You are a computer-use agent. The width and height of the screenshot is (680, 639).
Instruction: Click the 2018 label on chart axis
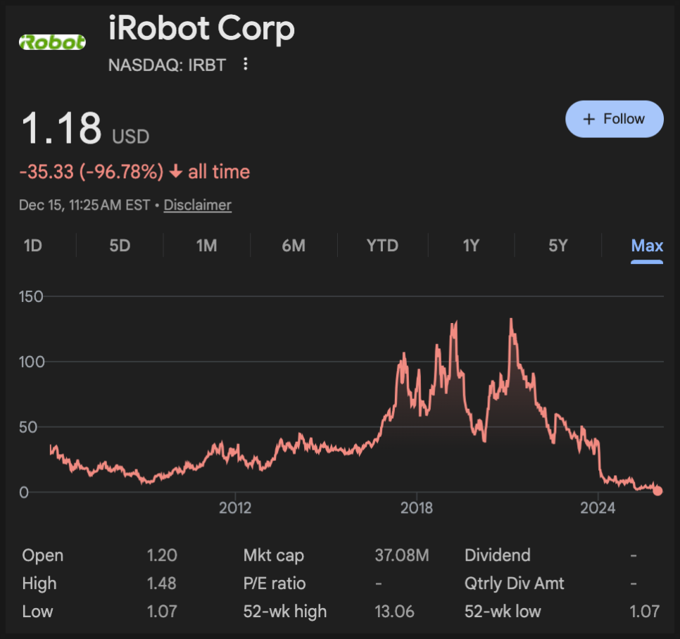click(x=416, y=508)
